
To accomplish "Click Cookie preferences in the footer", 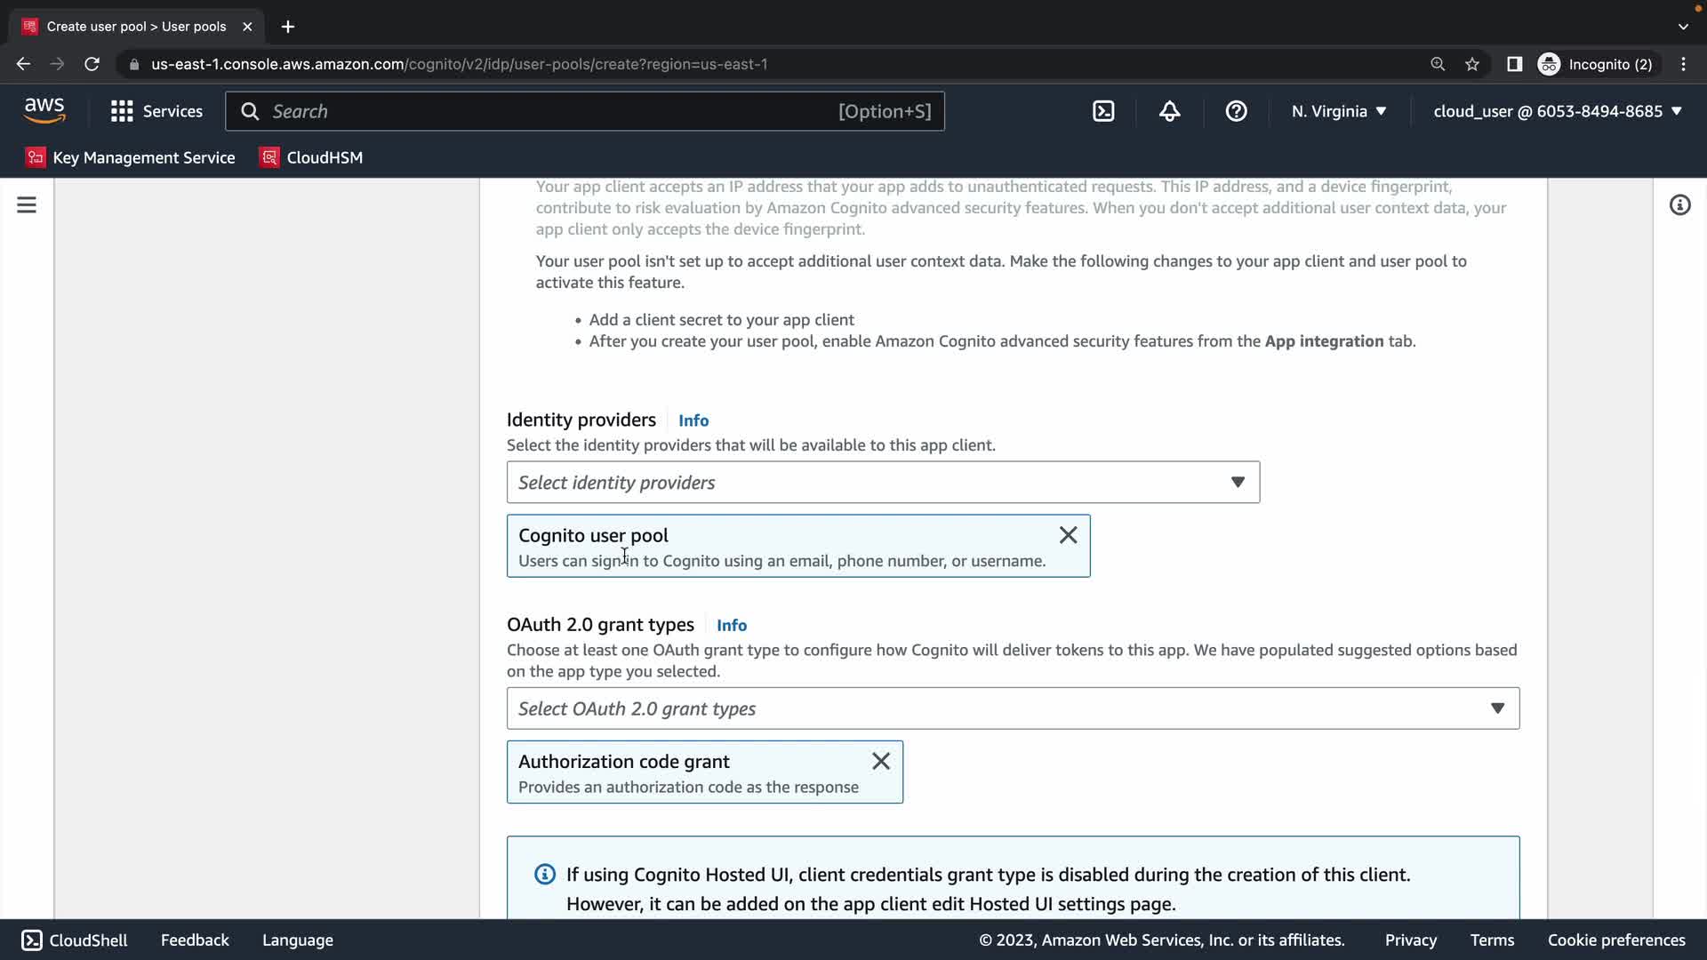I will coord(1615,940).
